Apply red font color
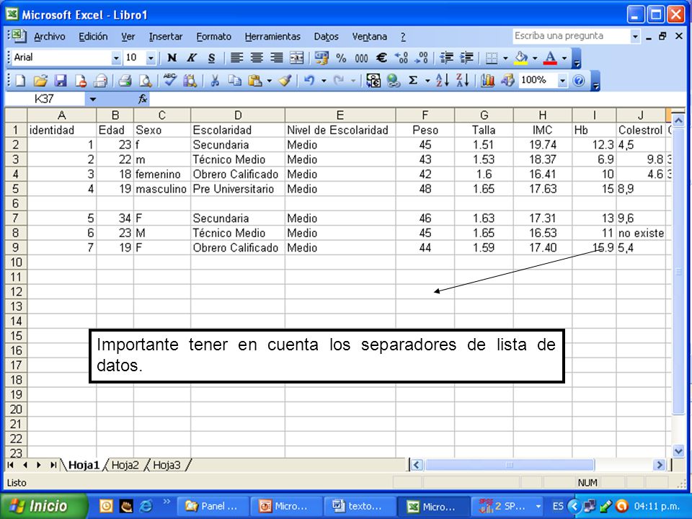692x519 pixels. pyautogui.click(x=550, y=58)
